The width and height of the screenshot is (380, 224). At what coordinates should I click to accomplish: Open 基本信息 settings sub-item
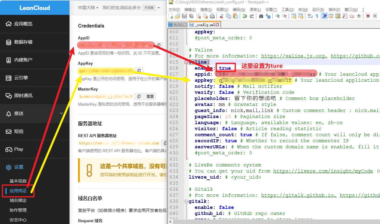(18, 181)
